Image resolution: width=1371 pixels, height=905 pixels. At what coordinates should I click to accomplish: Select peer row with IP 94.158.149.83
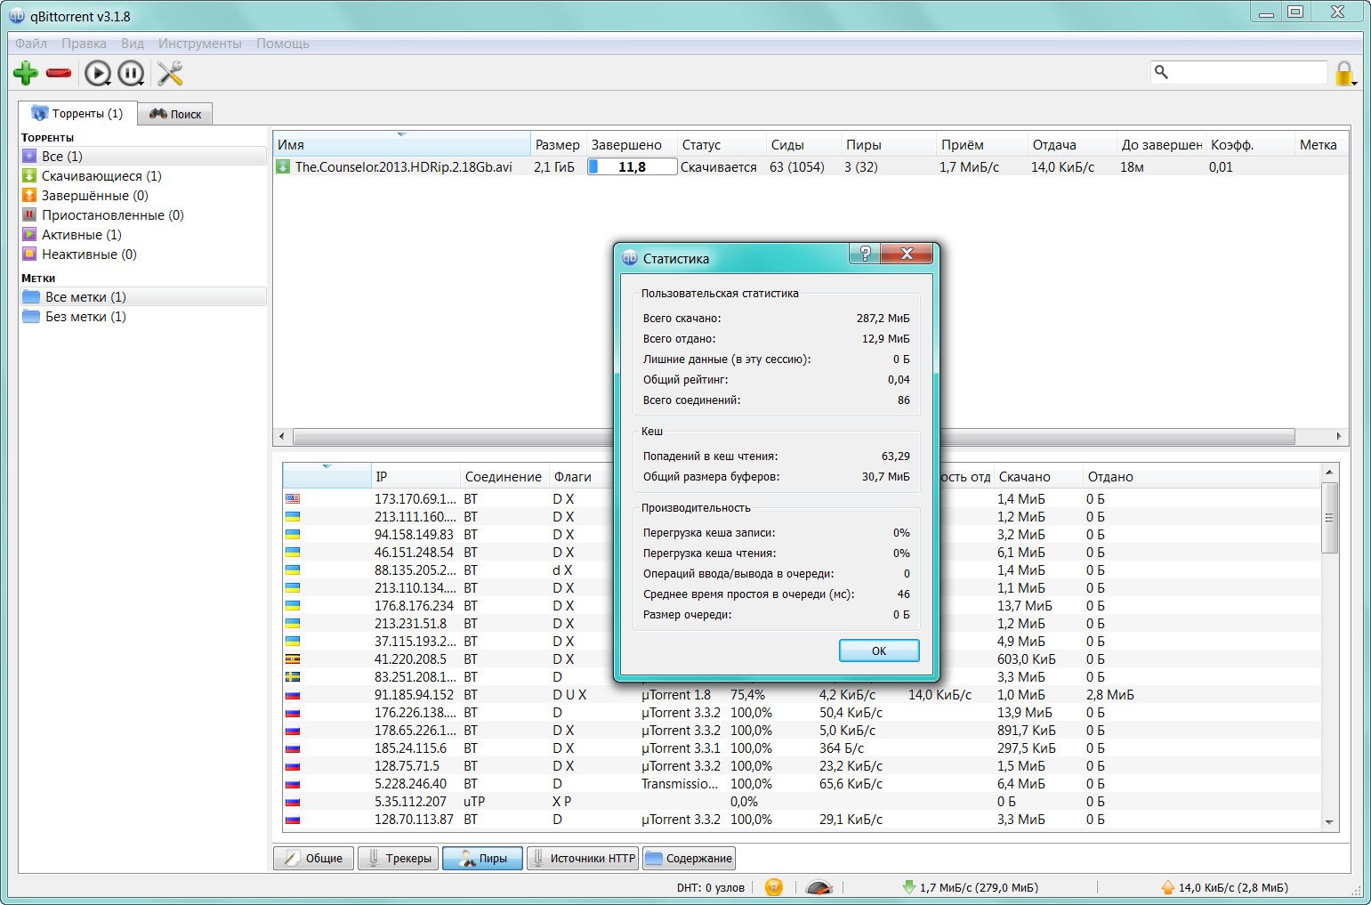click(x=800, y=534)
